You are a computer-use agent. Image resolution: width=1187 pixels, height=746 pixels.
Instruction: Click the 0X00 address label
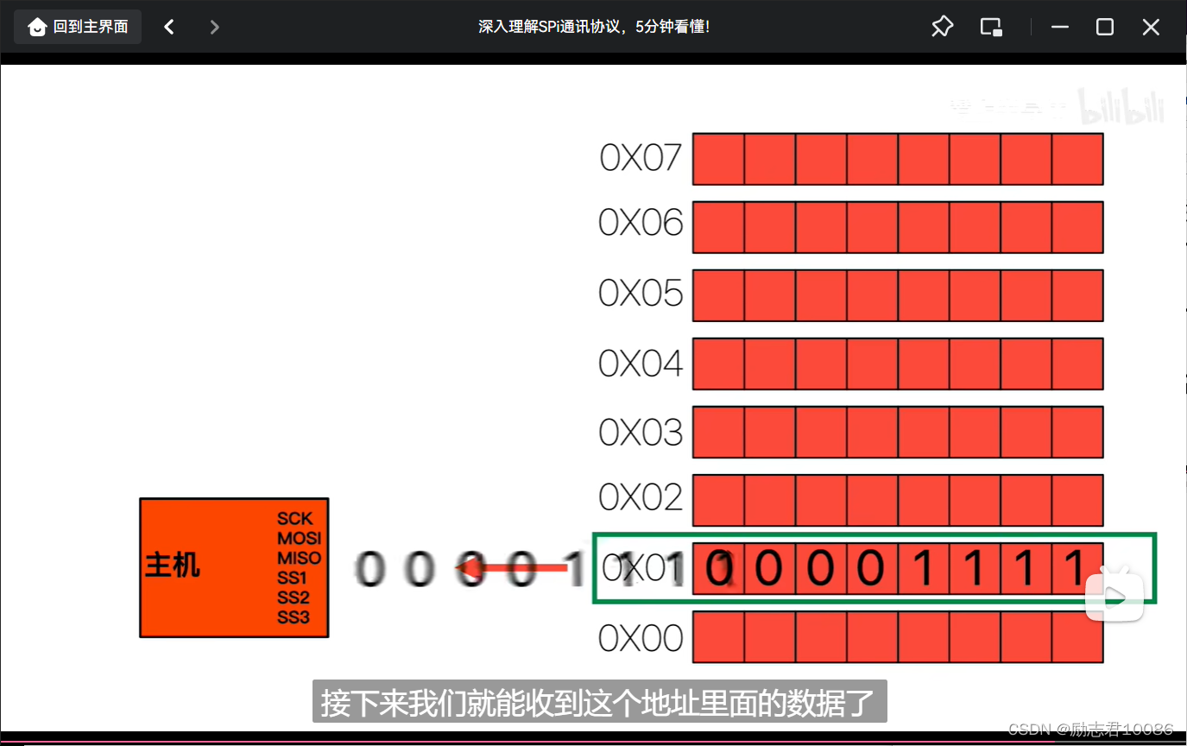(641, 638)
